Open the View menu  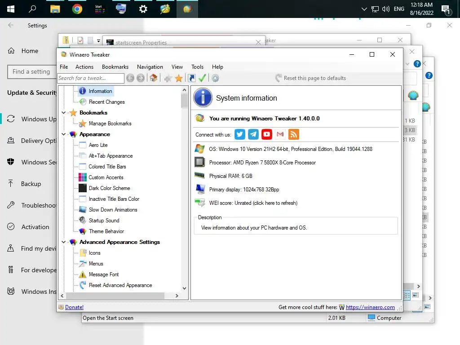[177, 67]
